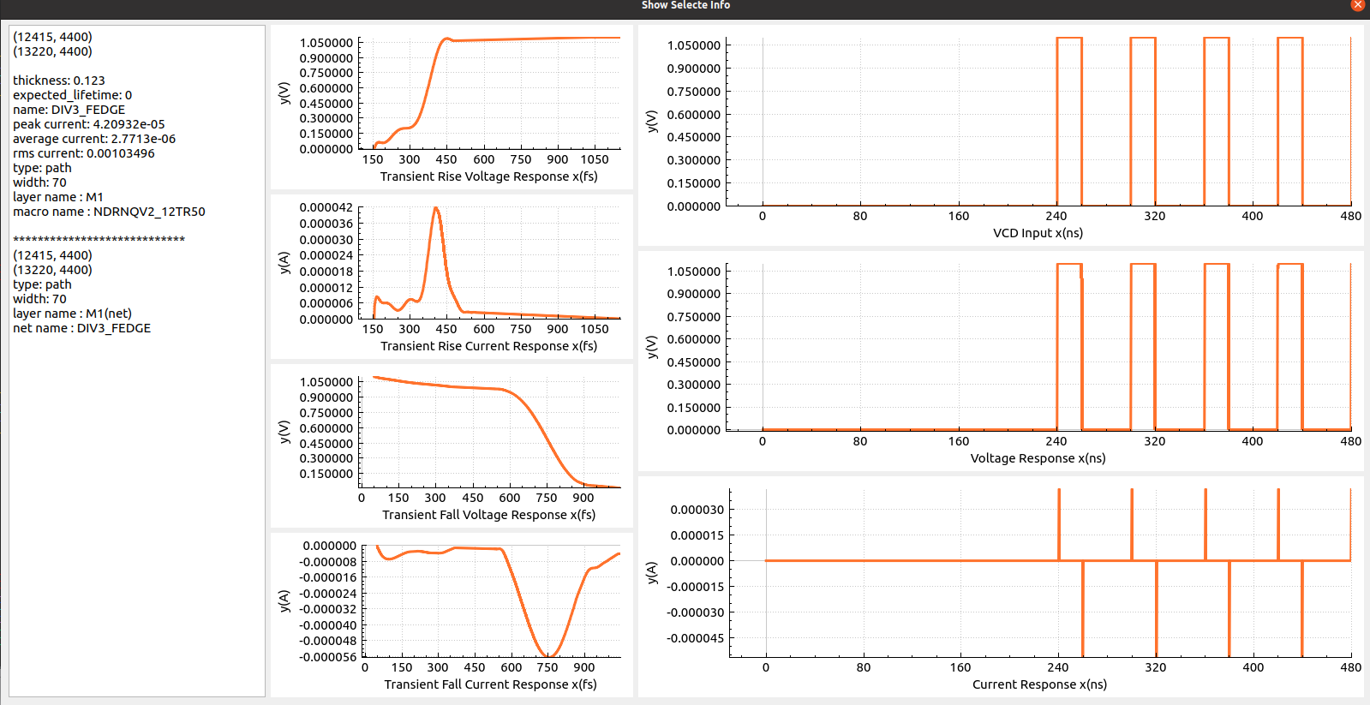Click the first pulse in VCD Input plot
This screenshot has height=705, width=1370.
(x=1069, y=121)
